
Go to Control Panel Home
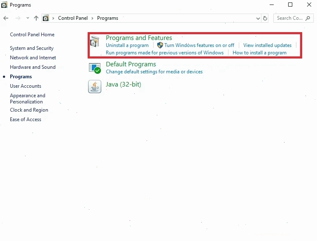pyautogui.click(x=32, y=35)
